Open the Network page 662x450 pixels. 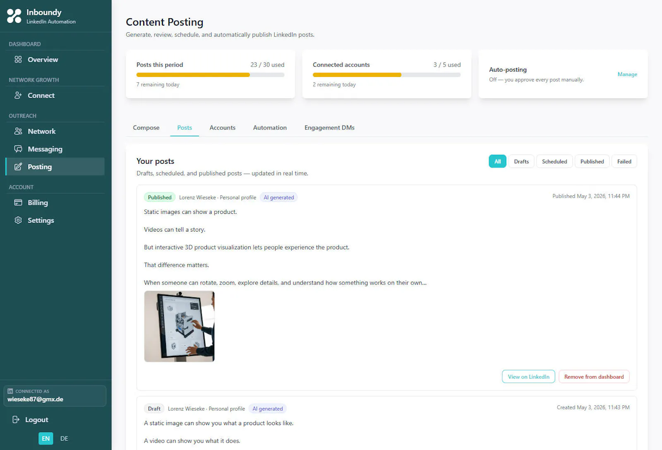(55, 132)
